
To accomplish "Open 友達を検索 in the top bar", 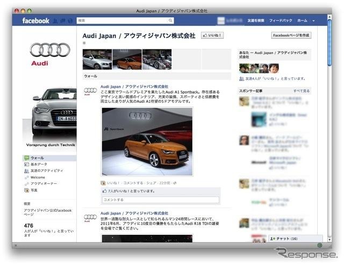I will [256, 20].
